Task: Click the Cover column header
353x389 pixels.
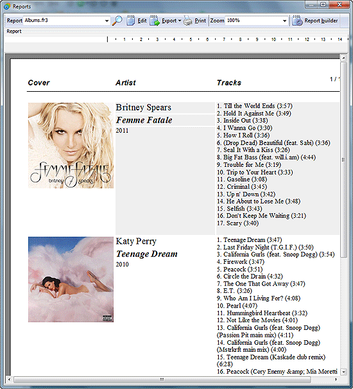Action: click(39, 83)
